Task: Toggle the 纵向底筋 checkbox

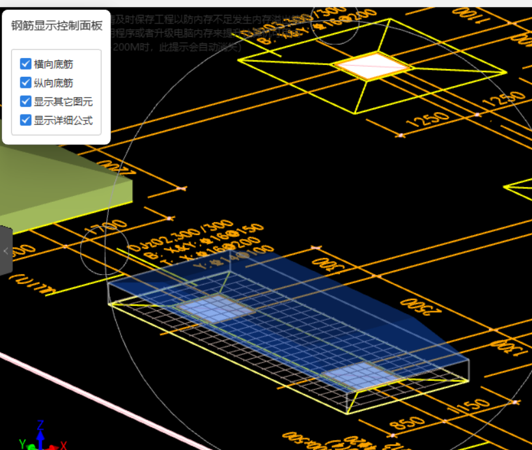Action: point(26,83)
